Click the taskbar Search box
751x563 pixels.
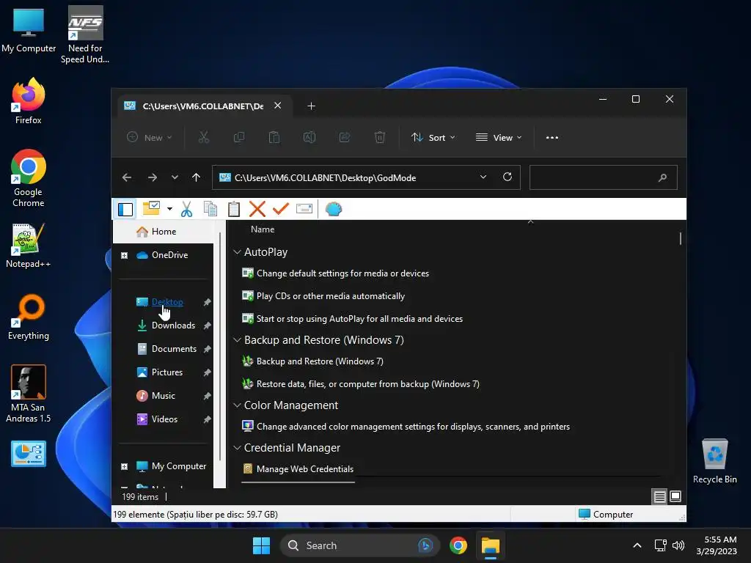360,545
